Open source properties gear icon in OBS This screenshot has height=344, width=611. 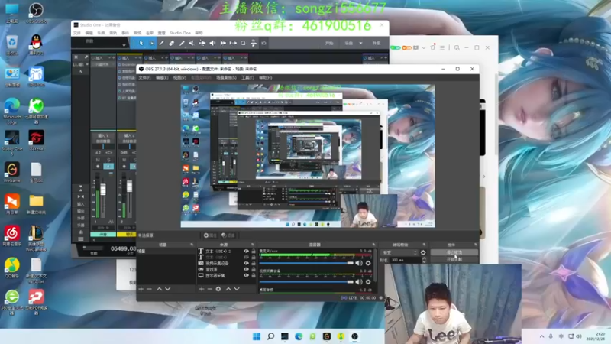pyautogui.click(x=218, y=289)
